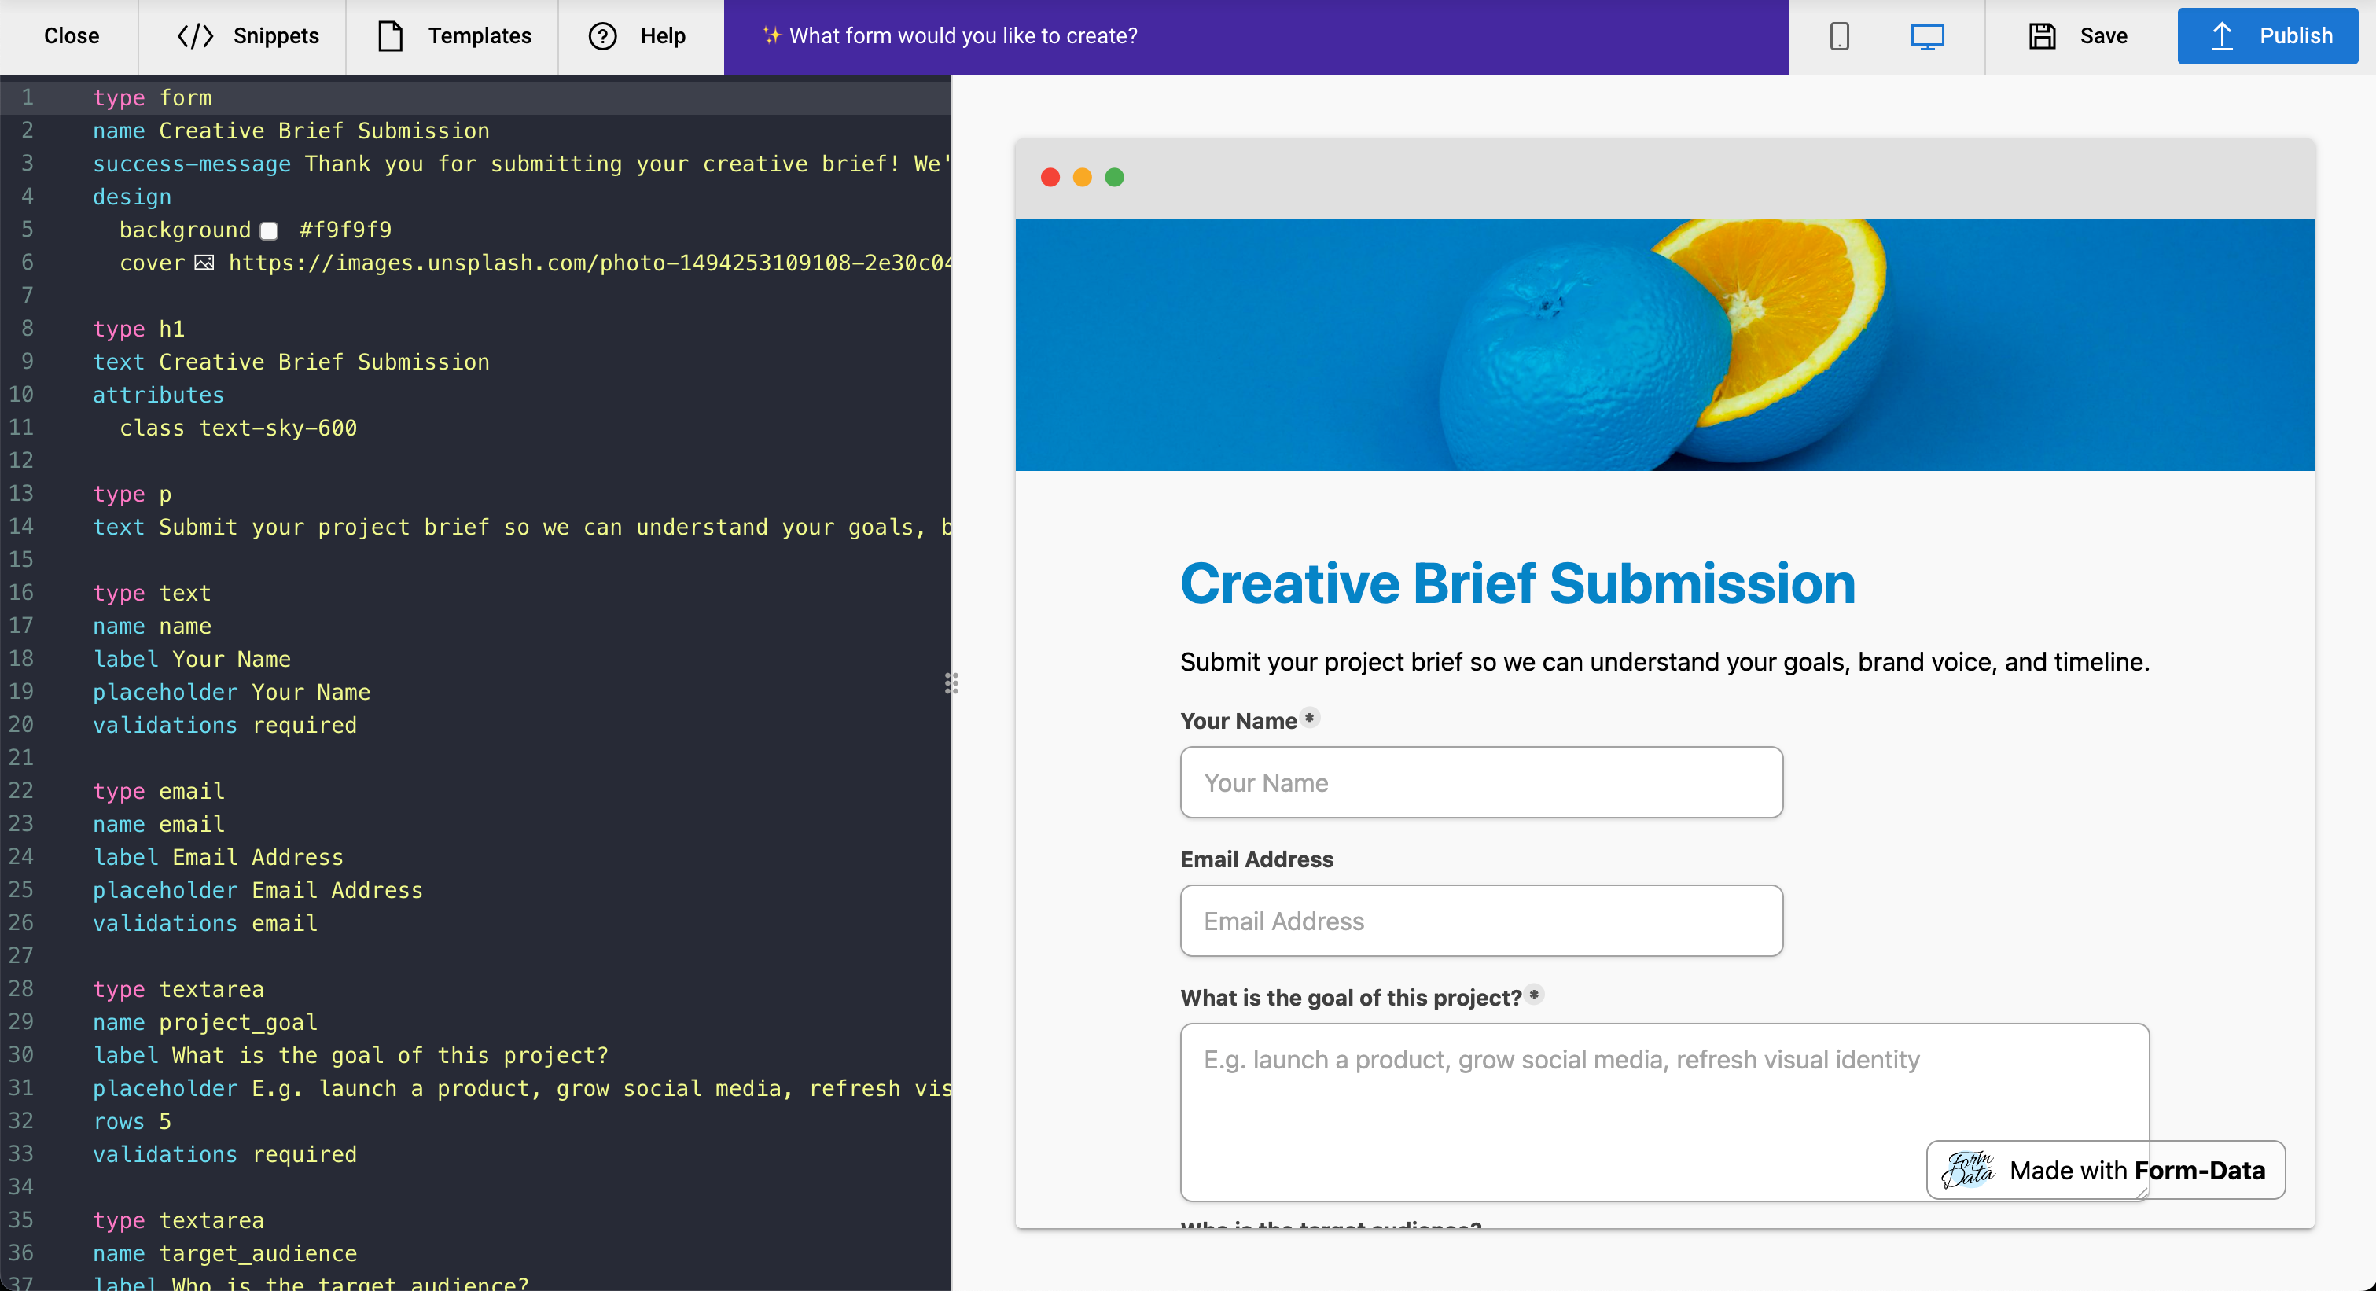Click the green dot in the preview window mockup
This screenshot has width=2376, height=1291.
[x=1114, y=176]
